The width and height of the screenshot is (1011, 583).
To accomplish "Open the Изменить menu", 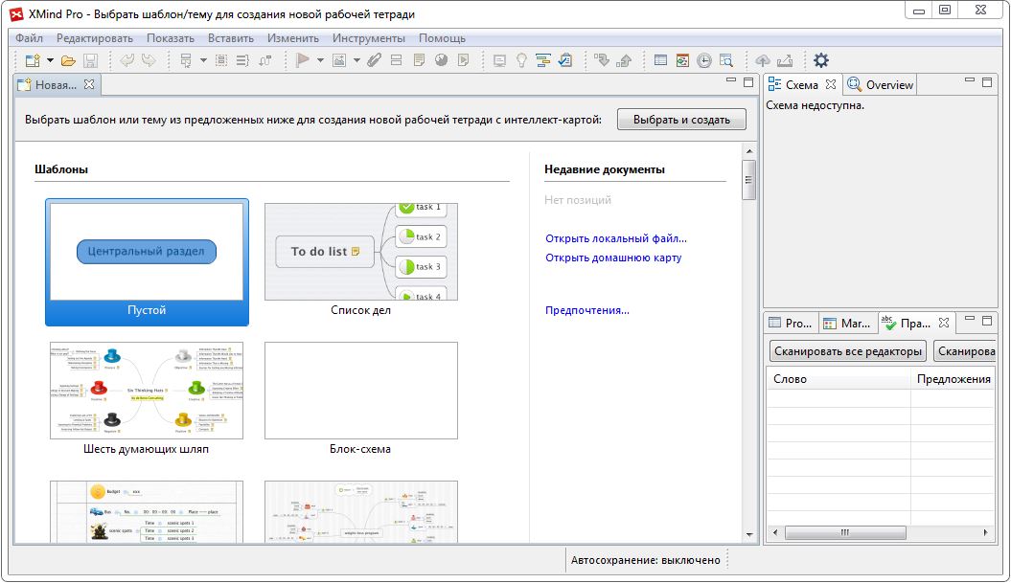I will [292, 38].
